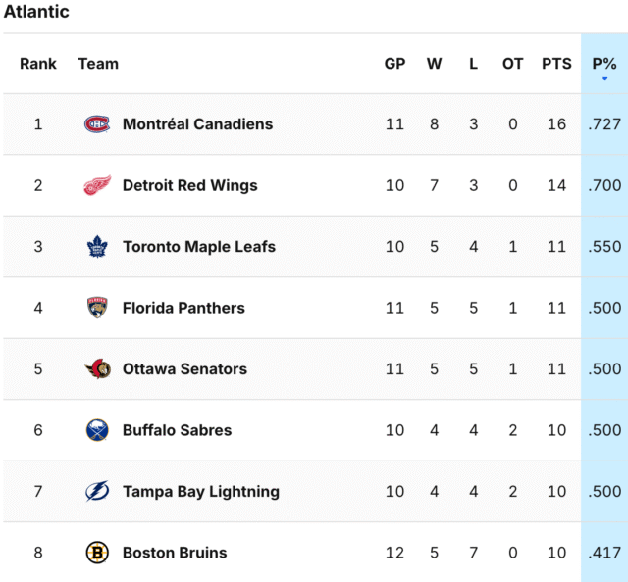Viewport: 628px width, 582px height.
Task: Sort standings by GP column header
Action: pyautogui.click(x=394, y=64)
